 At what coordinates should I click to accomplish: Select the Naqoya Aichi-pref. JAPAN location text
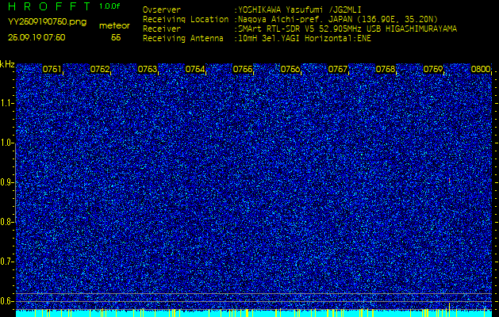336,19
